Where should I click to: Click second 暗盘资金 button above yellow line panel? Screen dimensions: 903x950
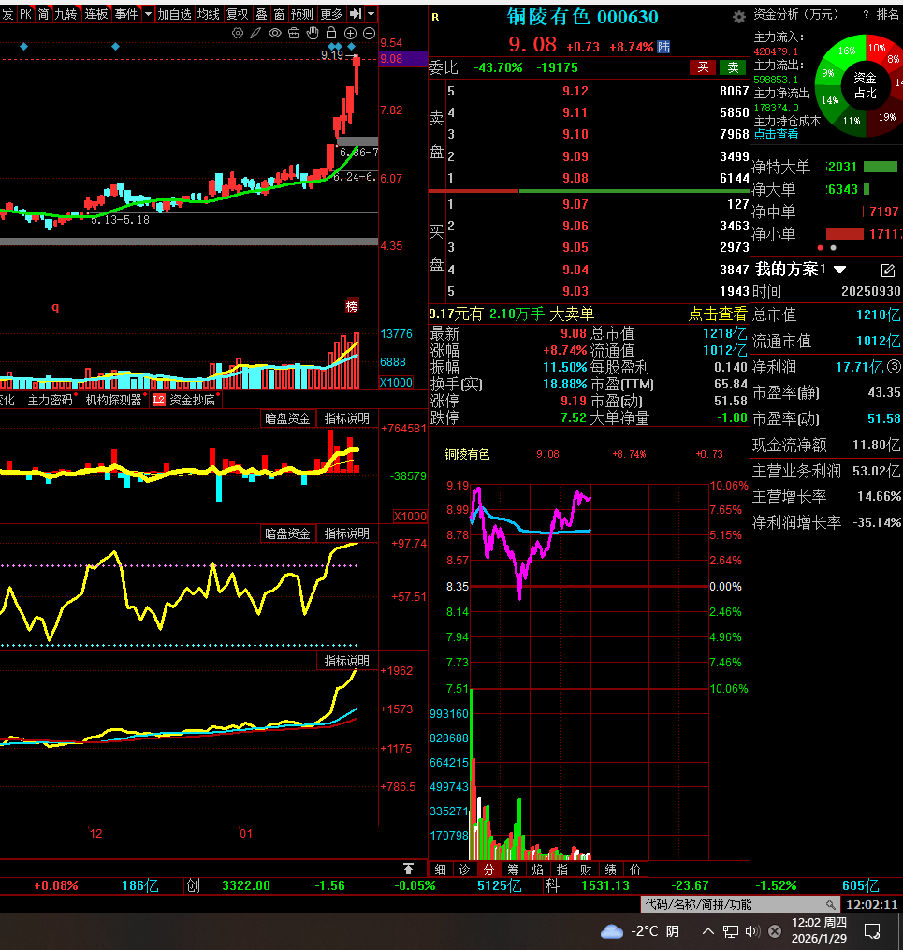(x=287, y=533)
